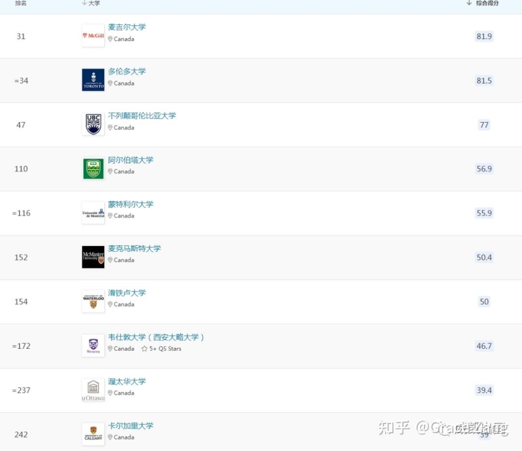The height and width of the screenshot is (451, 522).
Task: Select rank 110 in the ranking column
Action: click(21, 168)
